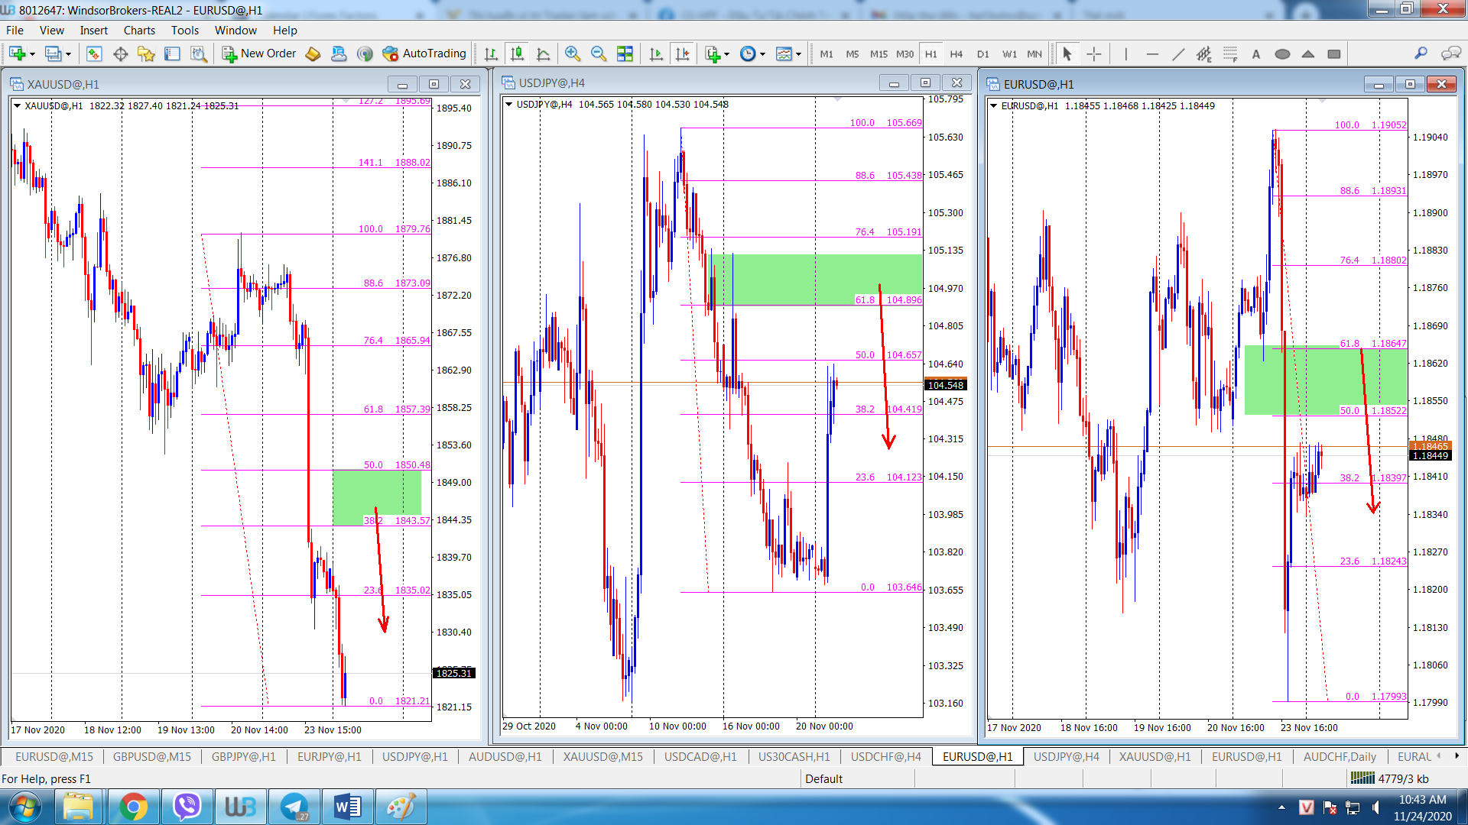Screen dimensions: 1468x825
Task: Switch to the AUDCHF,Daily tab
Action: 1340,756
